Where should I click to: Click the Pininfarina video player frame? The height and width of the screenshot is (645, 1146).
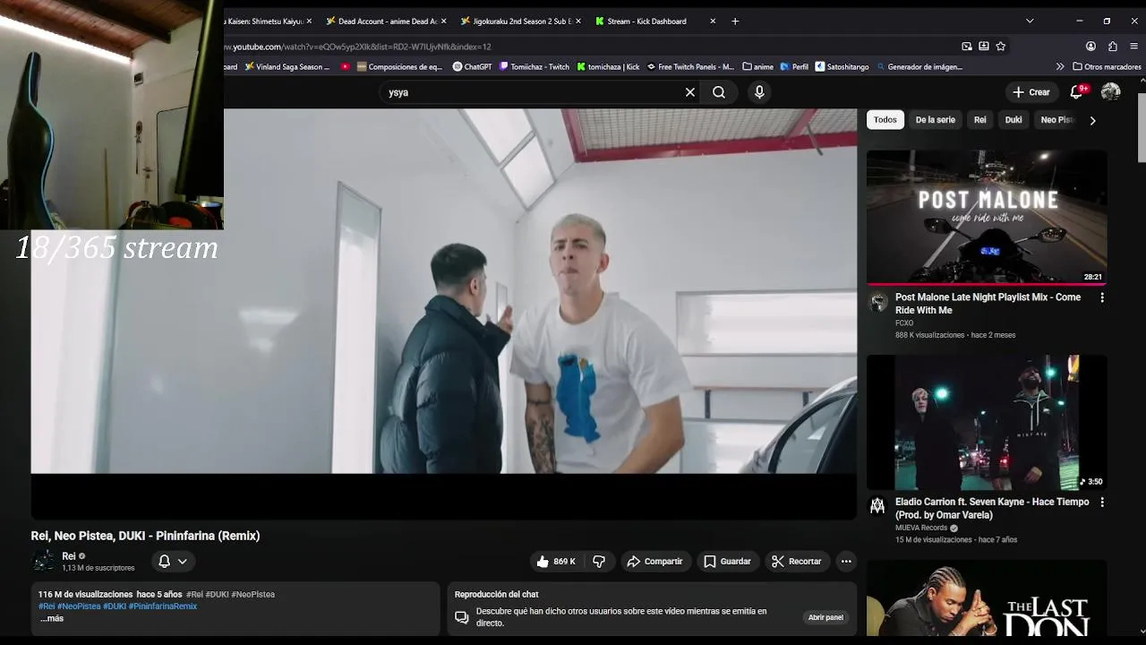pos(444,314)
